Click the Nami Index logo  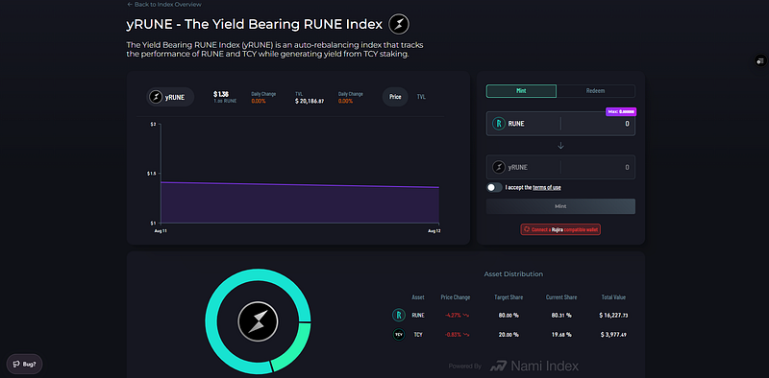click(x=534, y=366)
